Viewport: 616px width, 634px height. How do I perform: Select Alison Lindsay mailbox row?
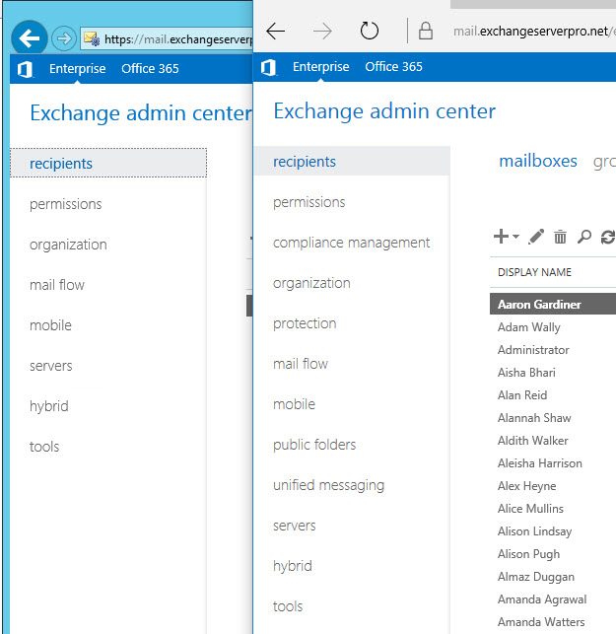coord(553,530)
